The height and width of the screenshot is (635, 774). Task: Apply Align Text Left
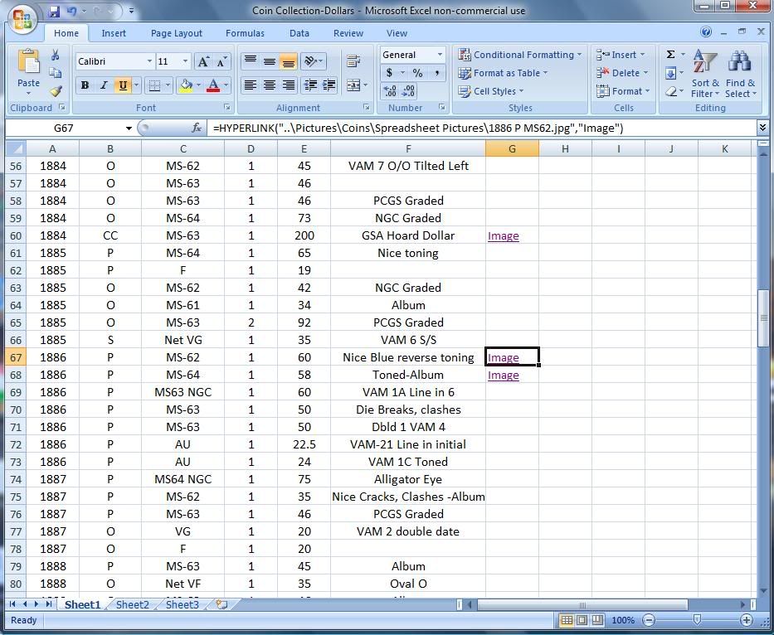[x=251, y=85]
